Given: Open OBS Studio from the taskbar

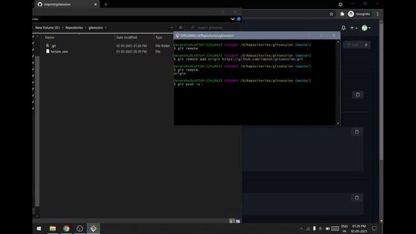Looking at the screenshot, I should [x=79, y=228].
